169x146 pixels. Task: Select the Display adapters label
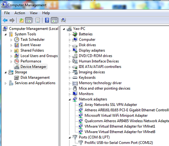(x=92, y=50)
